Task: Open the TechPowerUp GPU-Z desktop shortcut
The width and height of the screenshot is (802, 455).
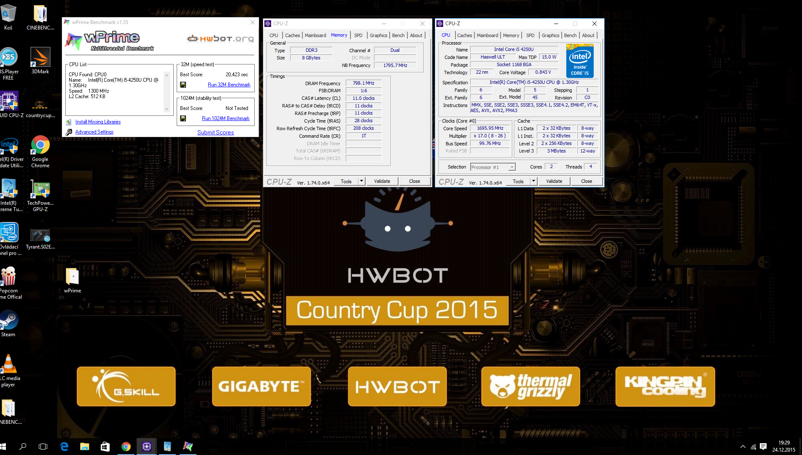Action: [40, 195]
